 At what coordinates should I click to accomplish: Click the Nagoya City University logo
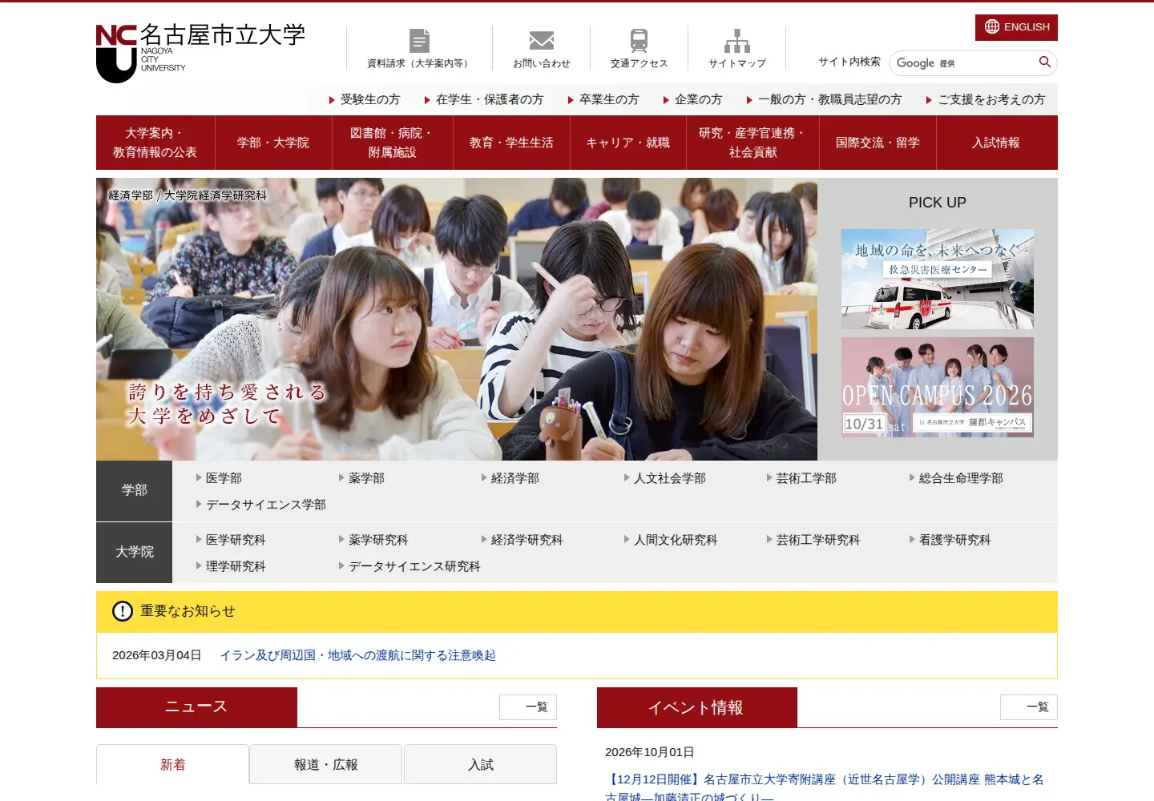click(200, 53)
